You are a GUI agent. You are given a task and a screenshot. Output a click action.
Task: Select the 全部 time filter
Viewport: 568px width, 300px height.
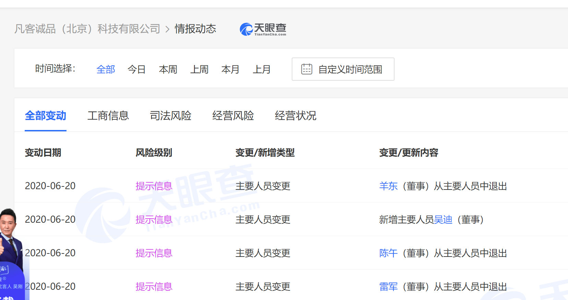pos(106,69)
